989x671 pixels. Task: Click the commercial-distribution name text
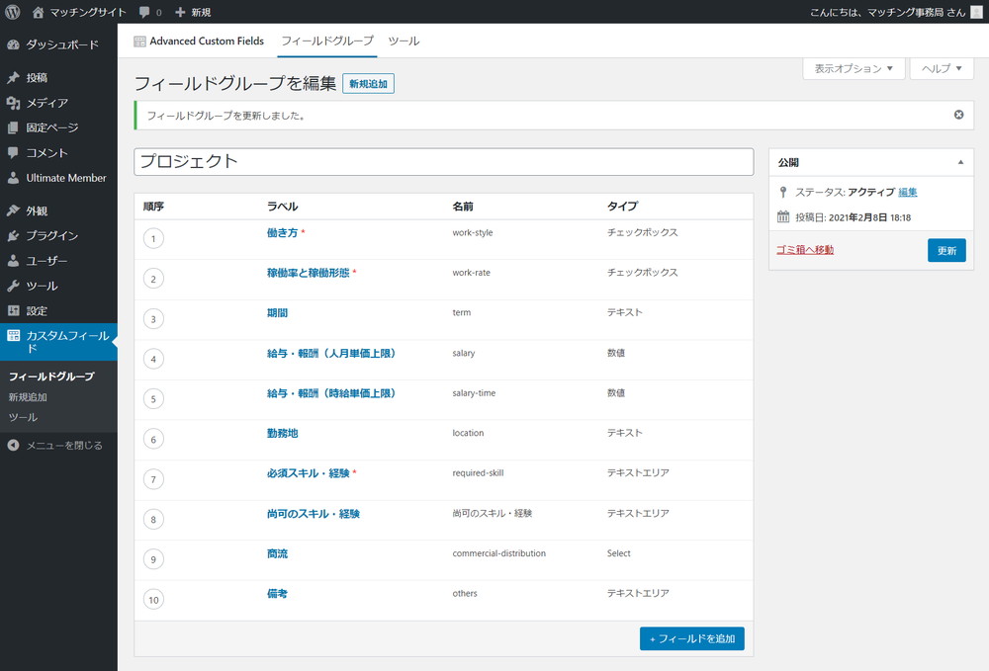498,553
